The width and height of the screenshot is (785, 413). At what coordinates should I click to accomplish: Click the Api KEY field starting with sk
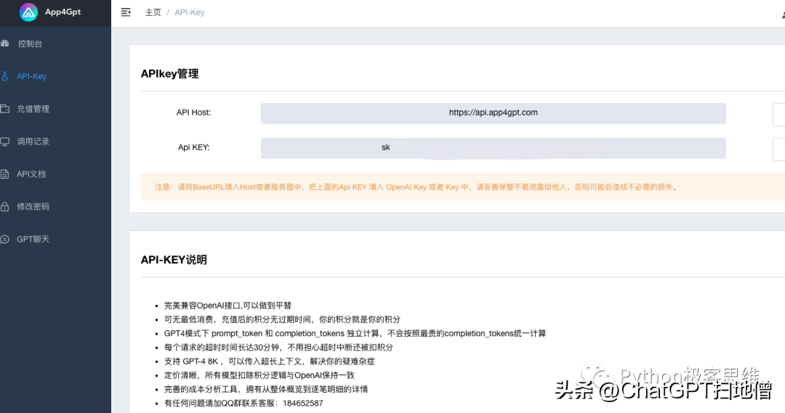pyautogui.click(x=493, y=148)
